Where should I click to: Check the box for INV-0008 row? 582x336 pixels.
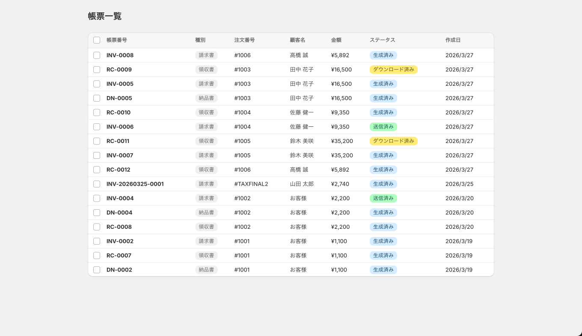97,55
